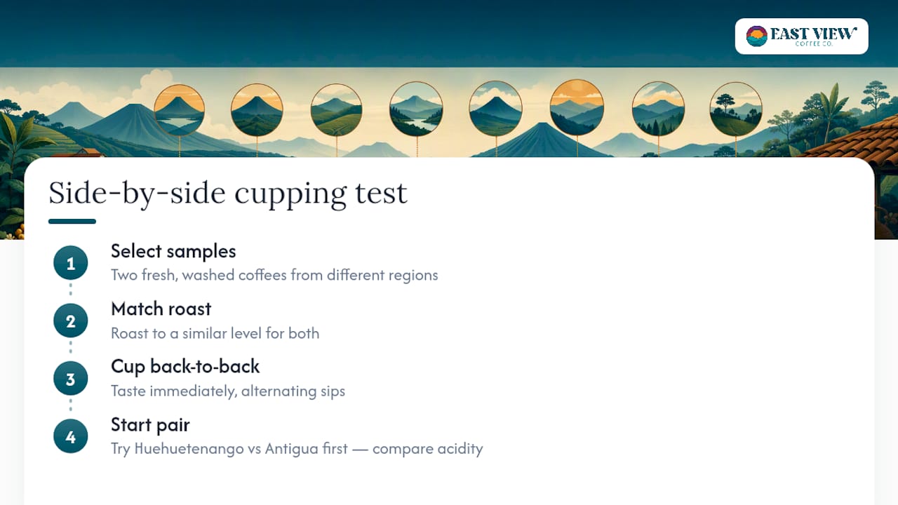898x505 pixels.
Task: Click the 'Cup back-to-back' step title
Action: [185, 366]
